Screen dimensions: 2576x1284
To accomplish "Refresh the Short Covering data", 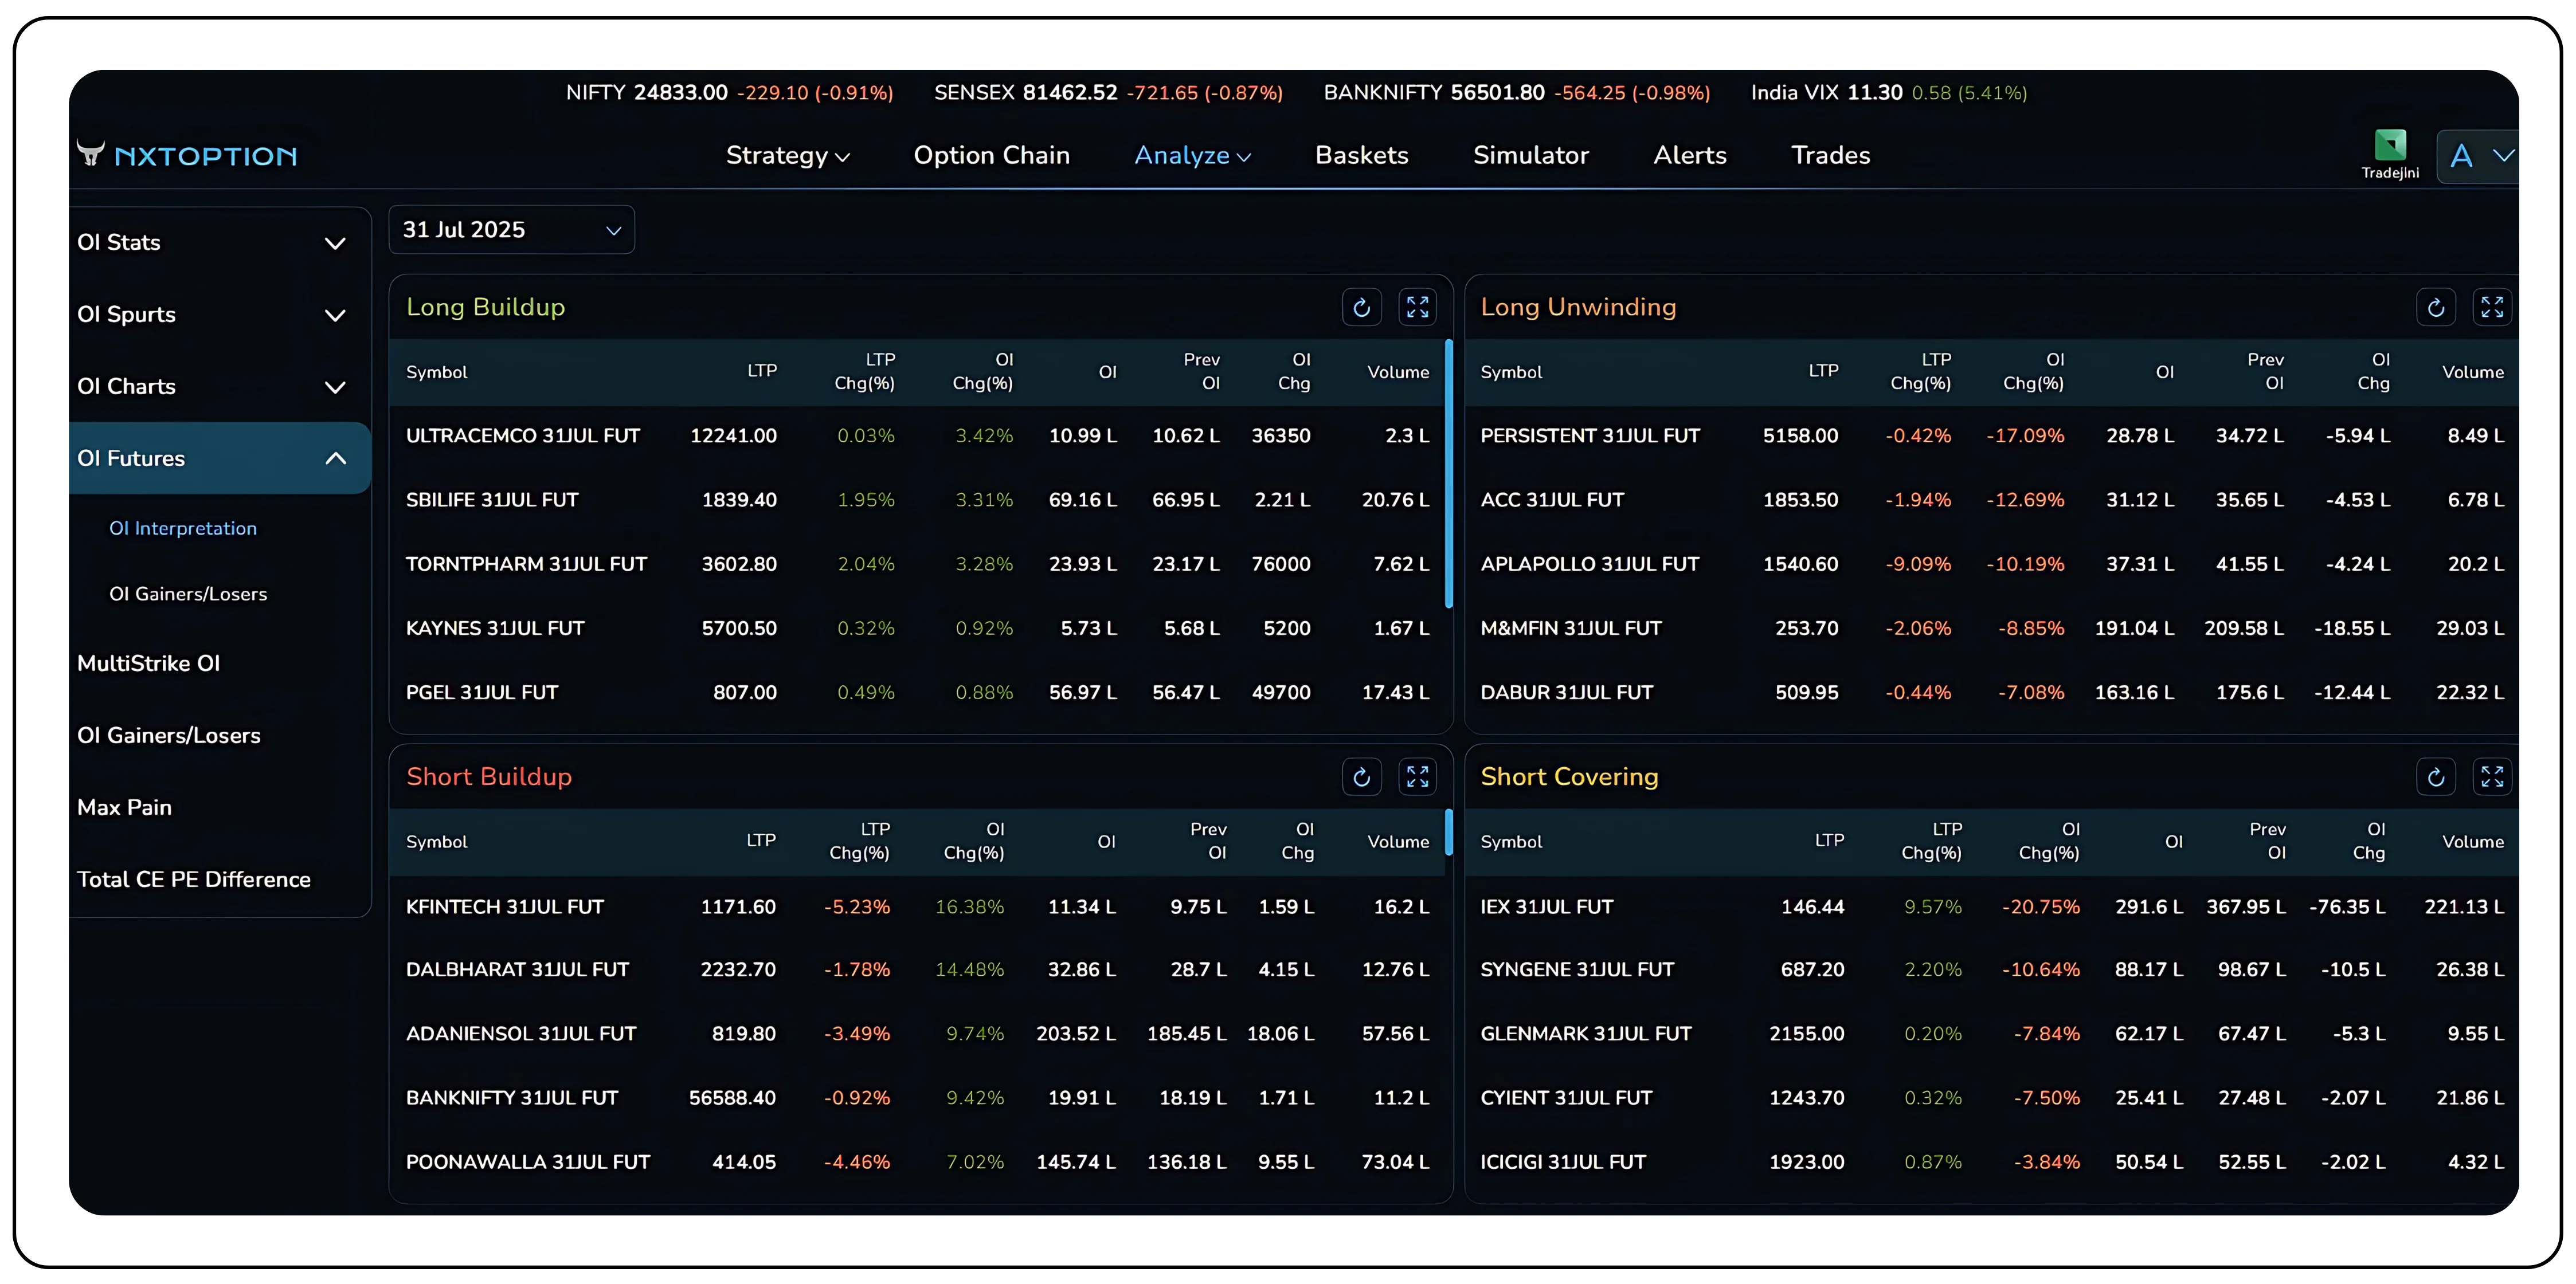I will click(x=2436, y=776).
